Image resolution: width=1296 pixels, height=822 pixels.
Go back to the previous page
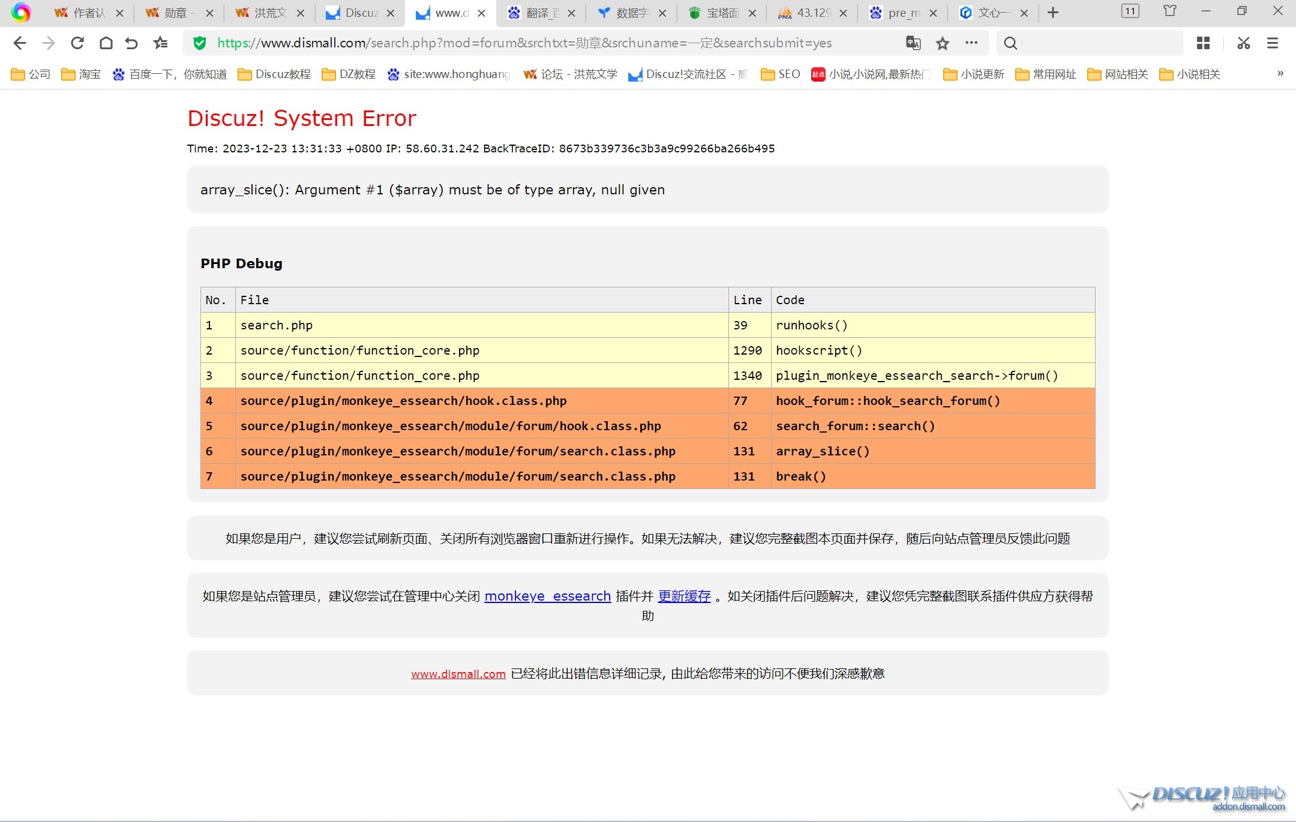[x=20, y=43]
